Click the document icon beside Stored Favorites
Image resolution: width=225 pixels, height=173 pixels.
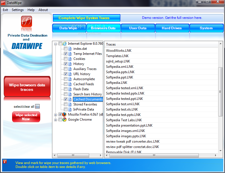70,104
